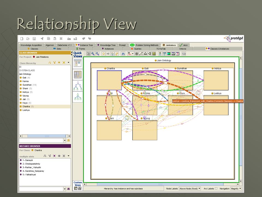Switch to the Instance Tree tab
The image size is (262, 197).
tap(84, 45)
